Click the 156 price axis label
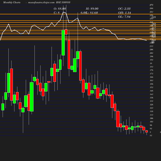The image size is (161, 161). coord(151,84)
